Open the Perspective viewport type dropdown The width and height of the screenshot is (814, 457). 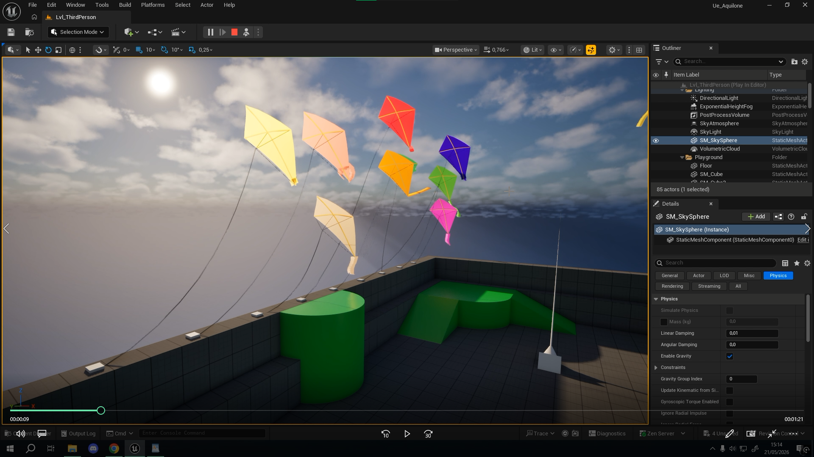pos(456,50)
